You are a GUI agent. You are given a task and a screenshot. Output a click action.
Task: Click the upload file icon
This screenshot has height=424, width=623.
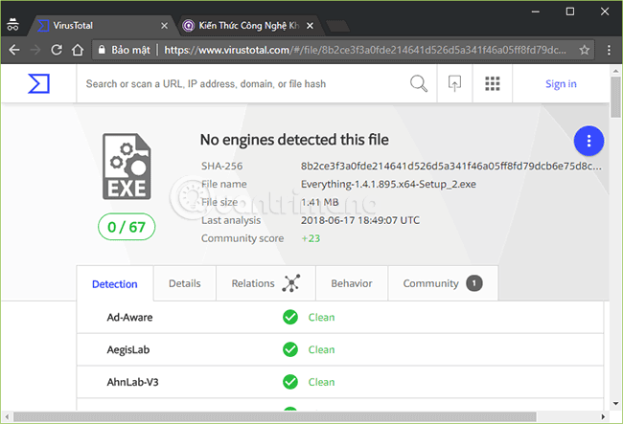click(x=454, y=83)
